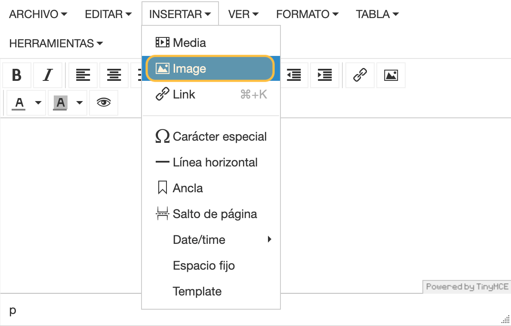Image resolution: width=511 pixels, height=326 pixels.
Task: Expand the Date/time submenu
Action: (x=211, y=240)
